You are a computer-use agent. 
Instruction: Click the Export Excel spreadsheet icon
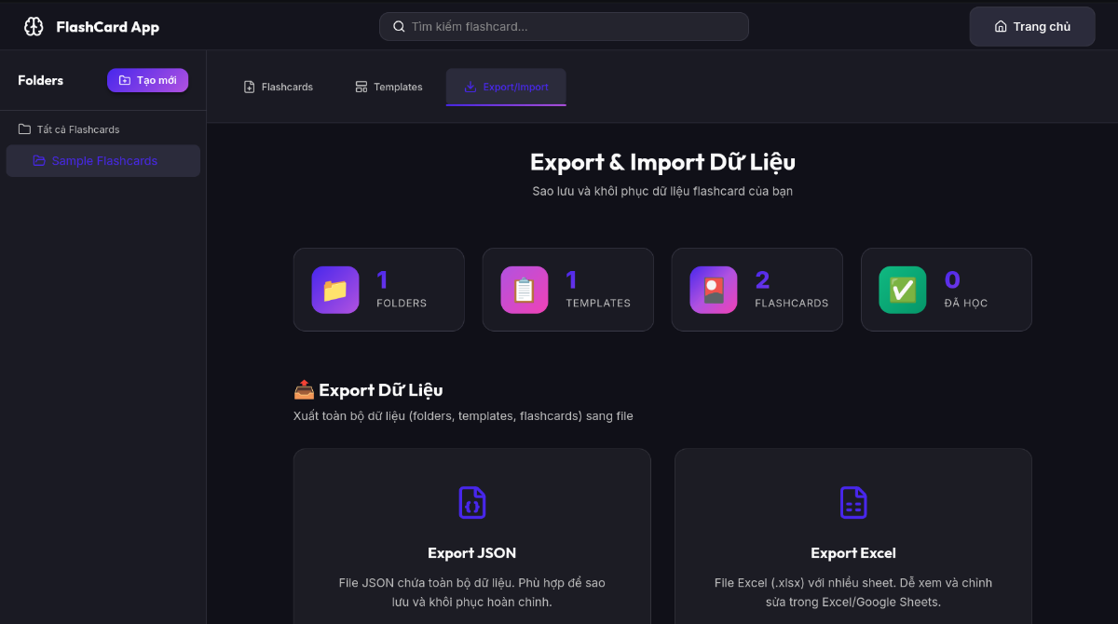click(852, 502)
